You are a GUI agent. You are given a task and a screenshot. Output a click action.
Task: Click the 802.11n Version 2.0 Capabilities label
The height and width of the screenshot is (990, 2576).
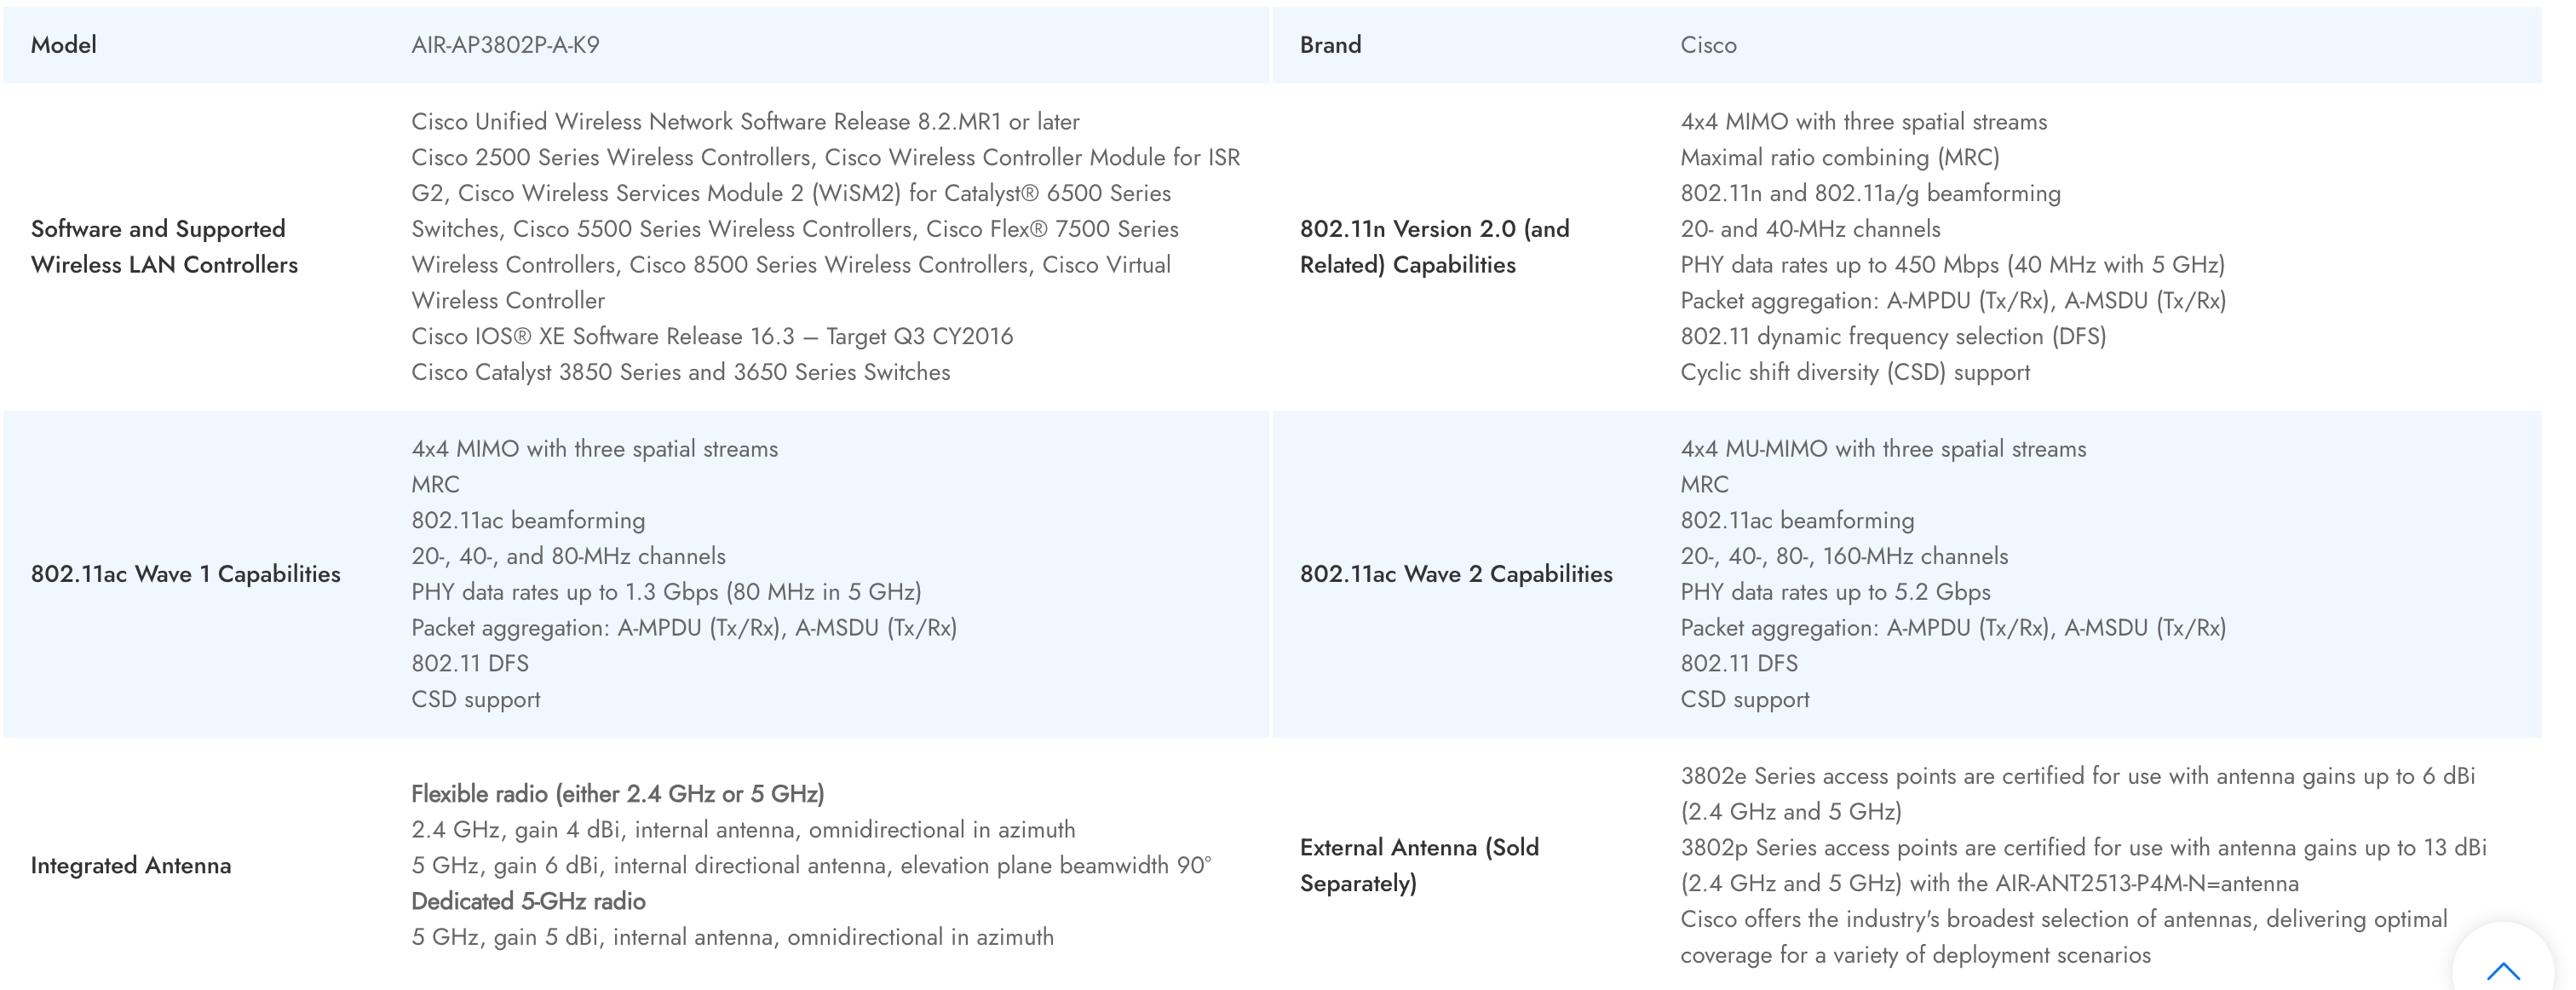[1434, 247]
